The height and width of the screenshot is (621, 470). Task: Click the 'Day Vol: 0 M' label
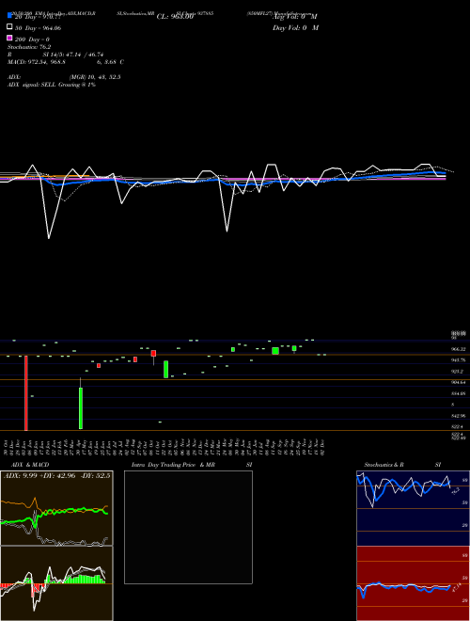click(295, 27)
